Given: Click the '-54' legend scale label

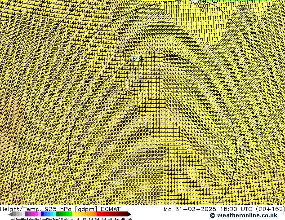Looking at the screenshot, I should click(14, 219).
